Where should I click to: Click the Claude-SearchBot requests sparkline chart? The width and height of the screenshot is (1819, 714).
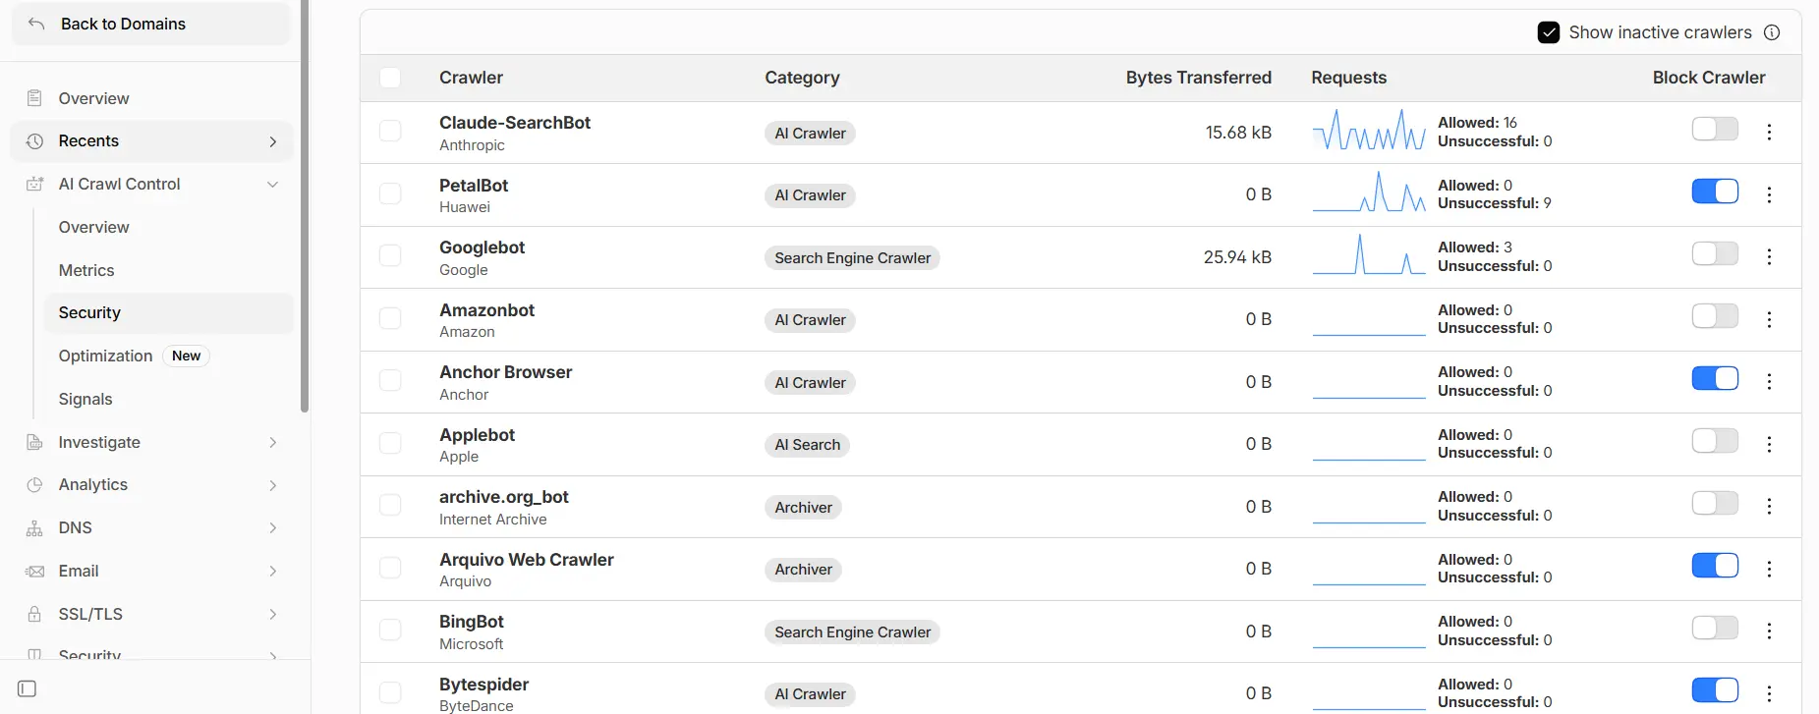(x=1369, y=129)
